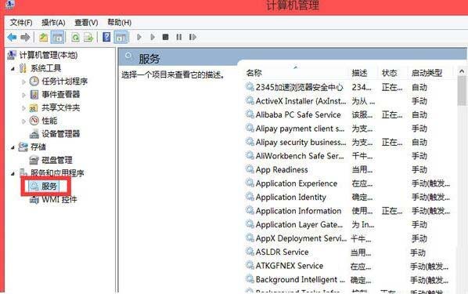468x294 pixels.
Task: Collapse the 服务和应用程序 tree node
Action: coord(13,173)
